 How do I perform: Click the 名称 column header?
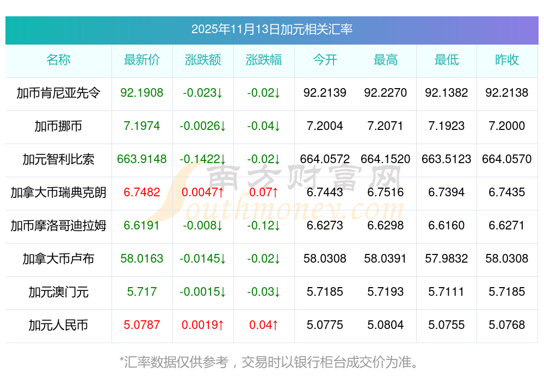(x=58, y=60)
